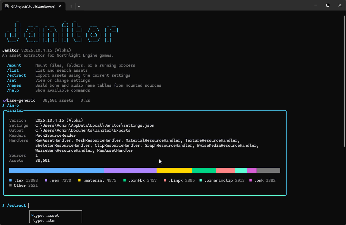
Task: Click the /set command text
Action: pos(12,80)
